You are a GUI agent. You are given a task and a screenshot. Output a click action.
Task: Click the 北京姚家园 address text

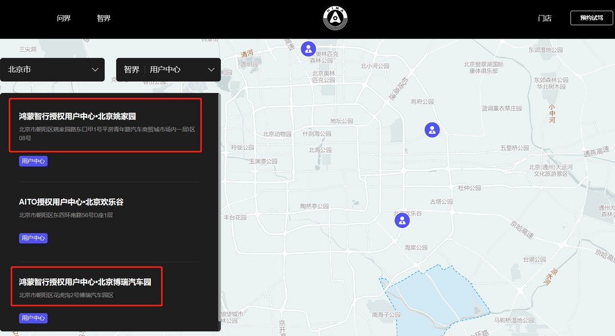pyautogui.click(x=106, y=134)
